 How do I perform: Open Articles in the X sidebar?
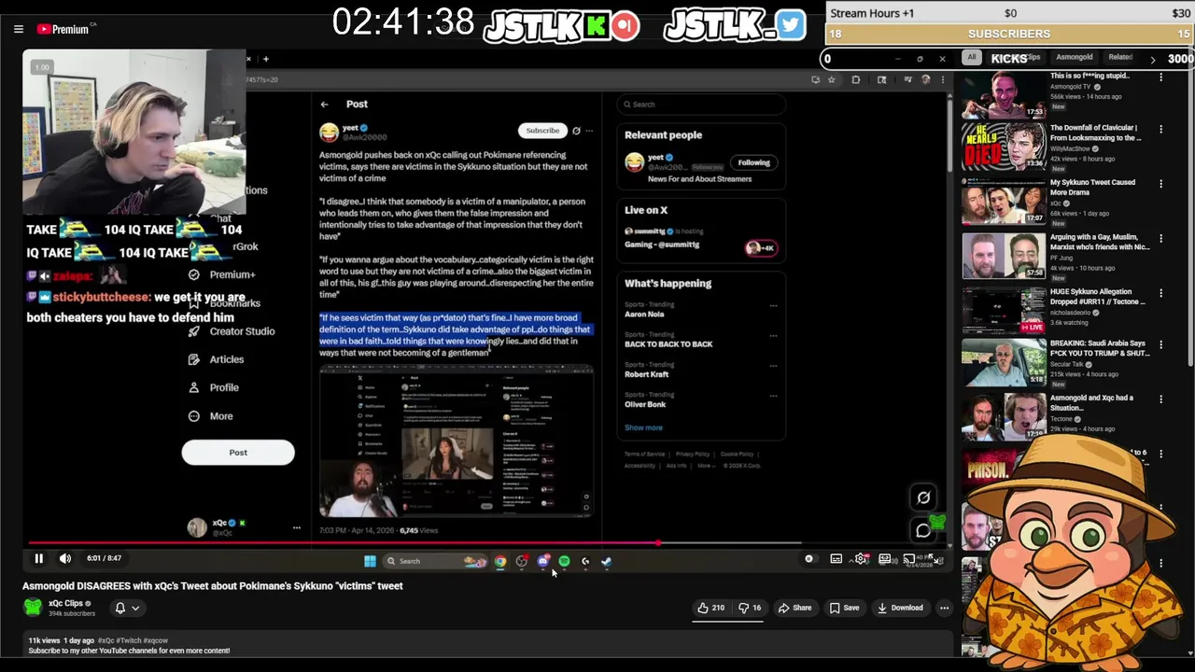pos(217,359)
